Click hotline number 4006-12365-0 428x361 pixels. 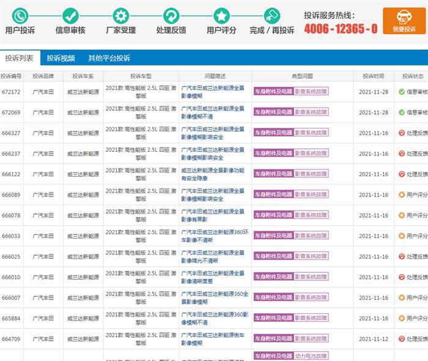tap(341, 29)
